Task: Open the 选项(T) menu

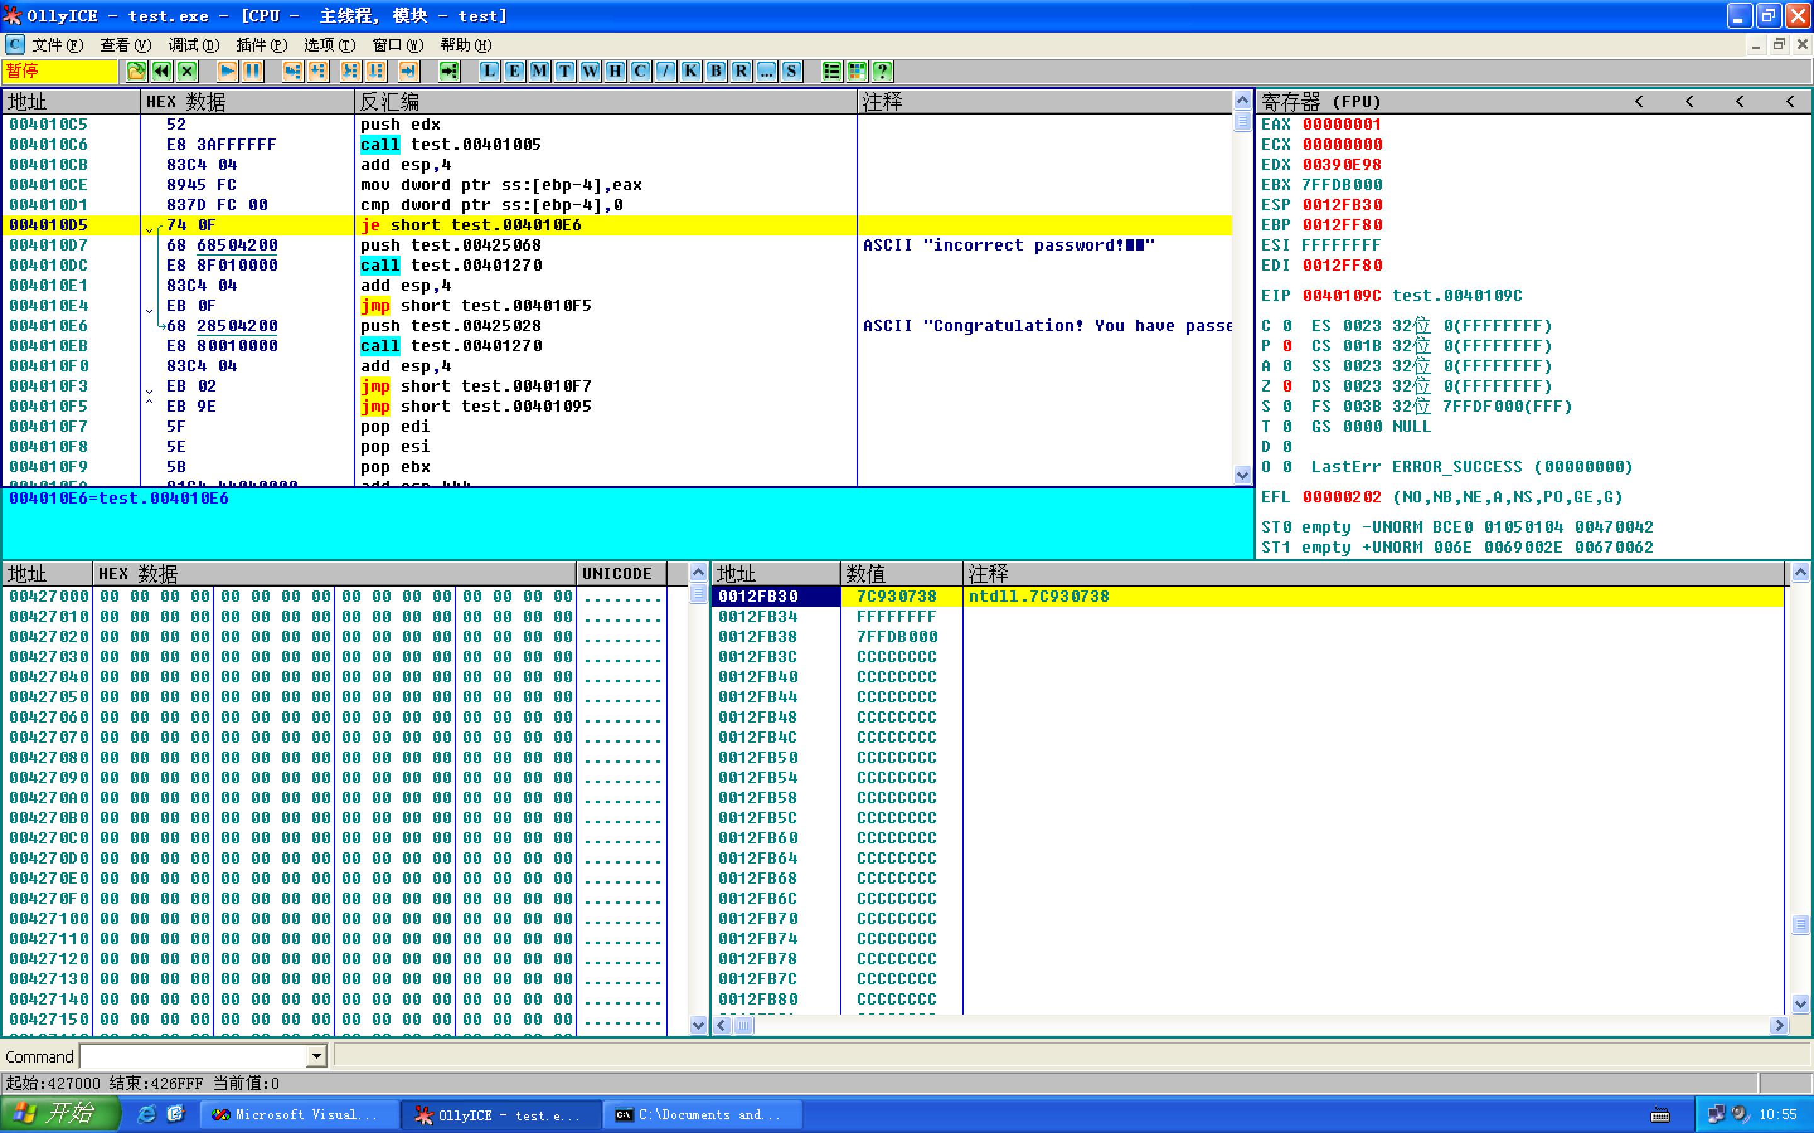Action: [x=330, y=45]
